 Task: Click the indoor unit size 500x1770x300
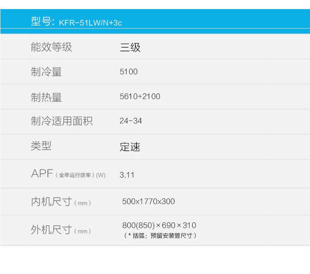pos(148,202)
